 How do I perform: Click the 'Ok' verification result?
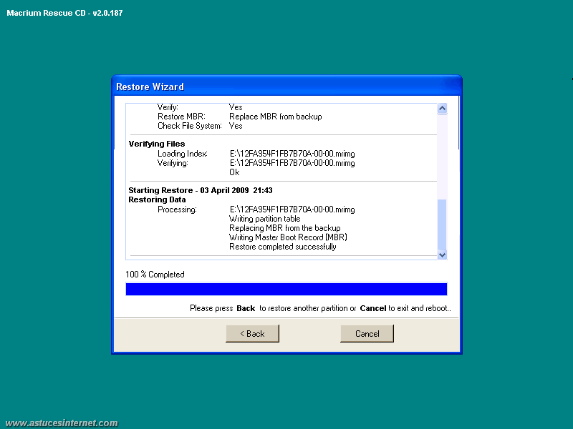coord(234,172)
